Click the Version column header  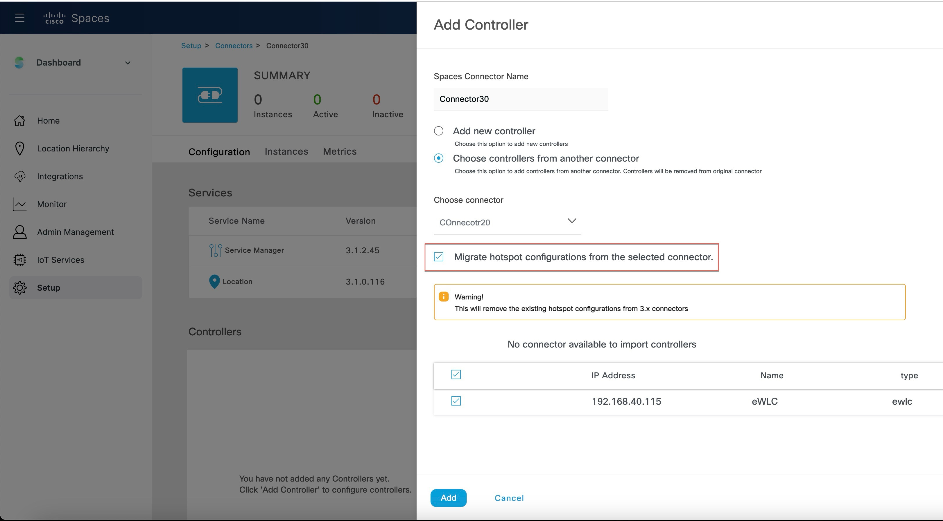(361, 221)
